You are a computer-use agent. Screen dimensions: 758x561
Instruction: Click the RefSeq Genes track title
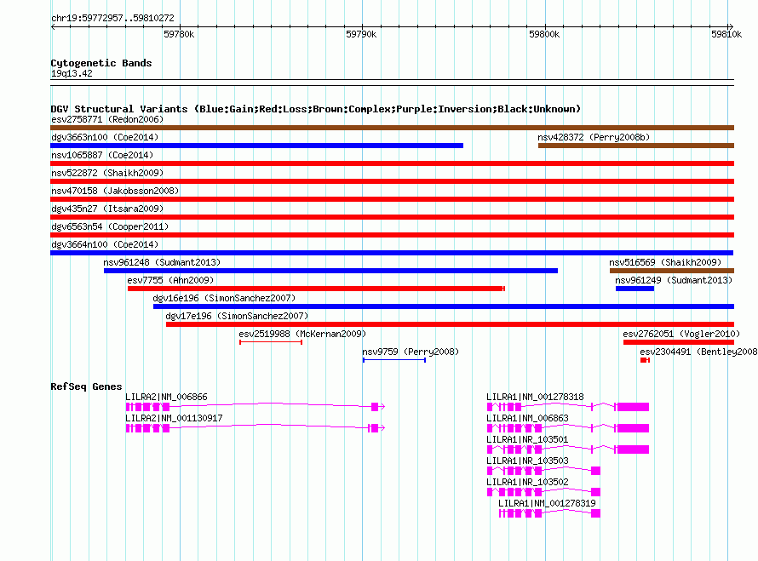pos(86,386)
